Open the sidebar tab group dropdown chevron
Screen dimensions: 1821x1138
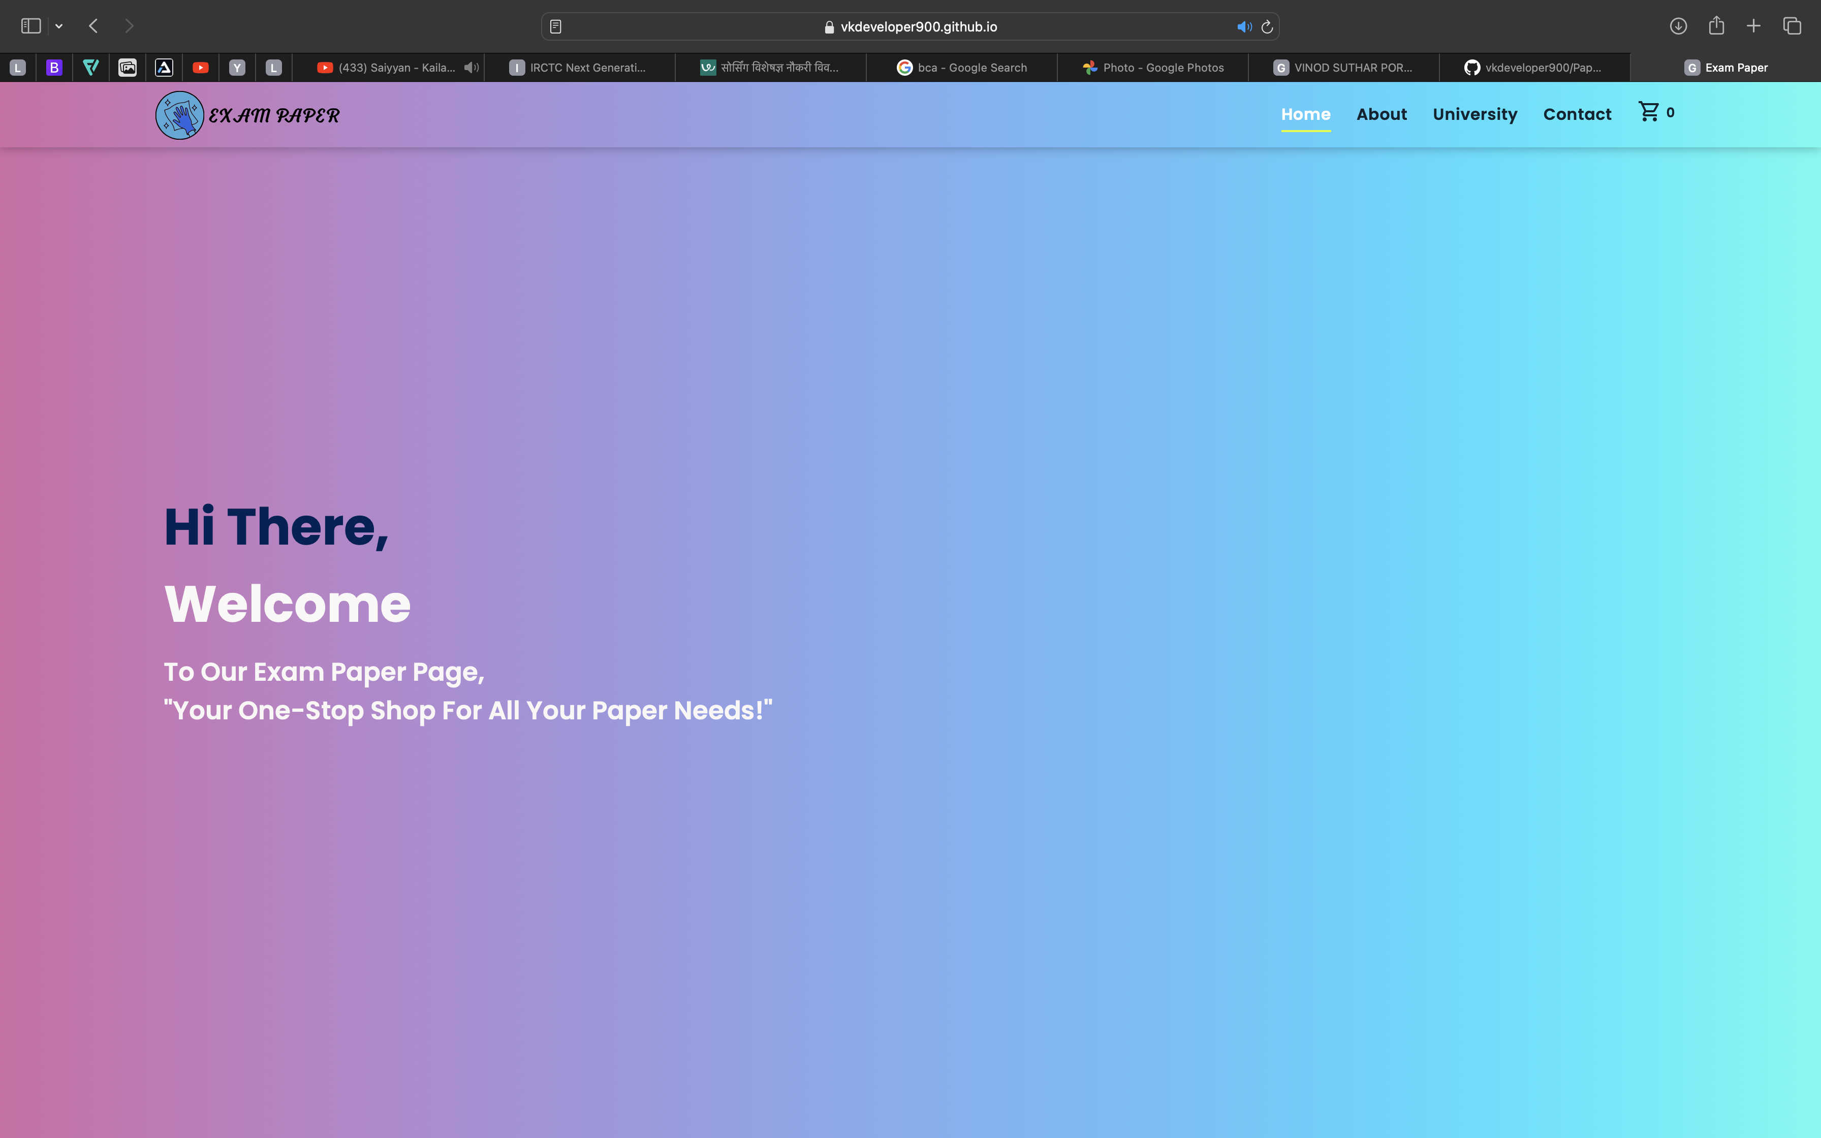point(59,26)
